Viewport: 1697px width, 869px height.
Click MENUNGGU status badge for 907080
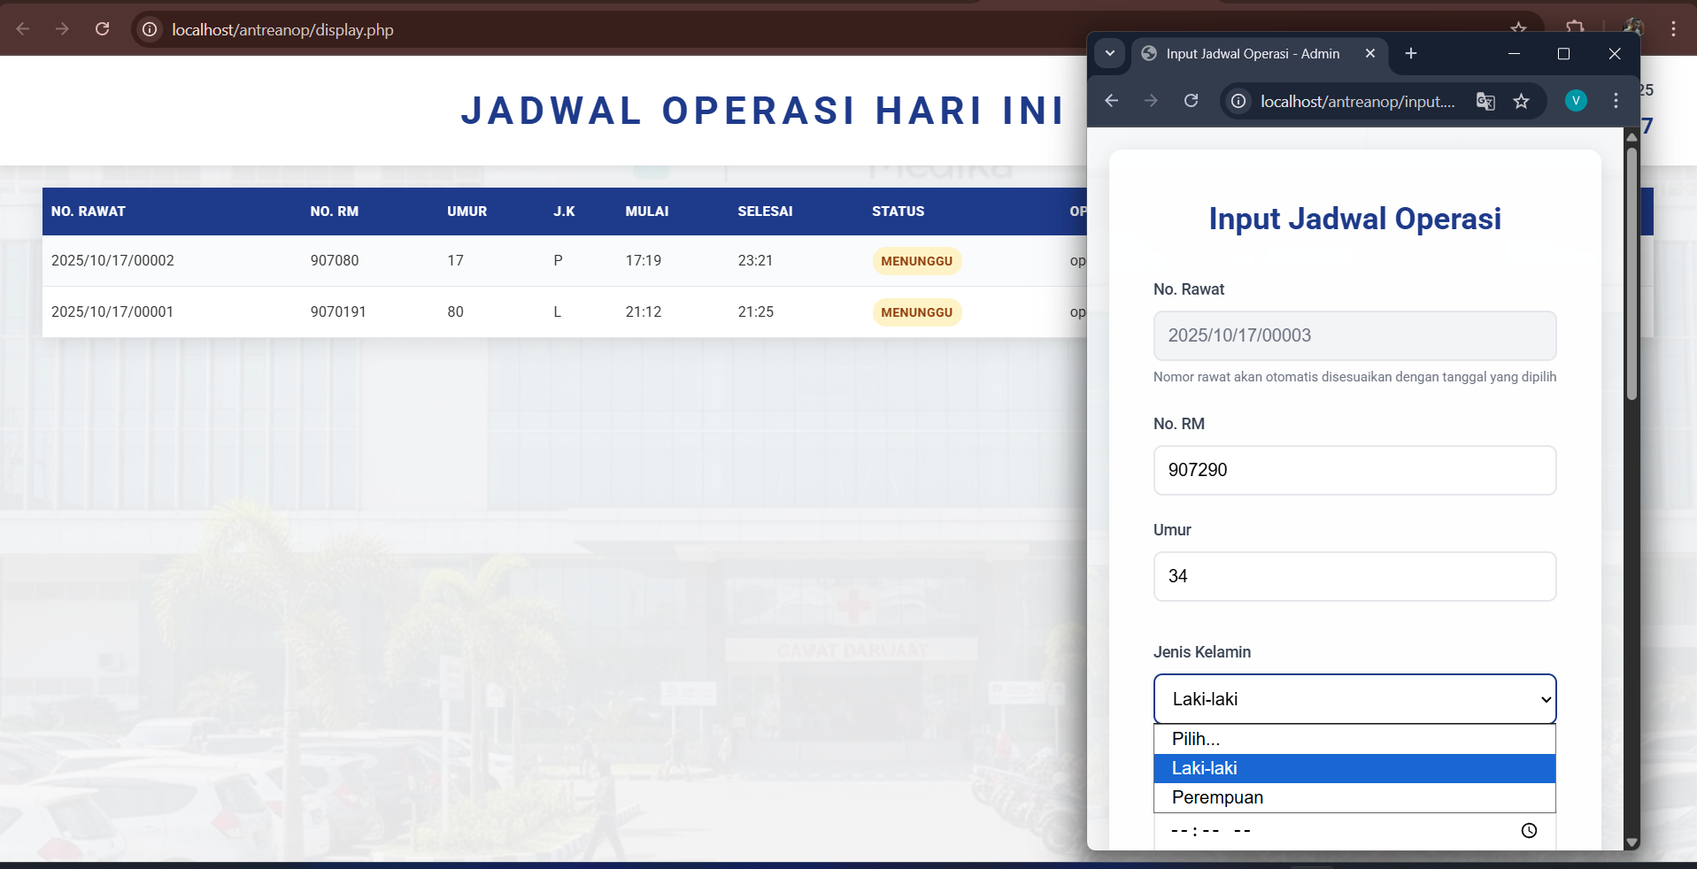pos(916,261)
